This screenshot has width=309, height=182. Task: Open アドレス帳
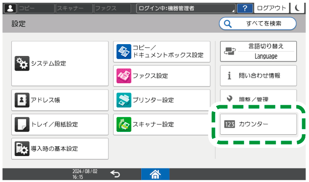click(60, 100)
